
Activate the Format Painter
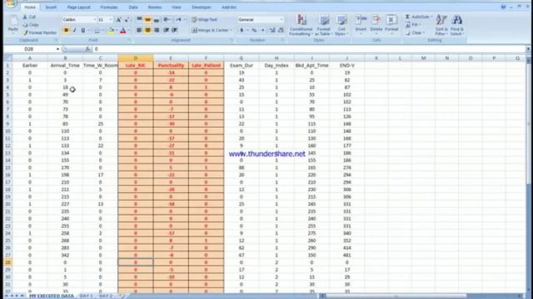[40, 33]
